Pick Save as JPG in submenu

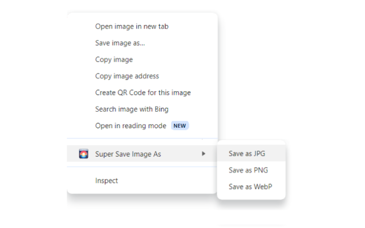[x=247, y=153]
